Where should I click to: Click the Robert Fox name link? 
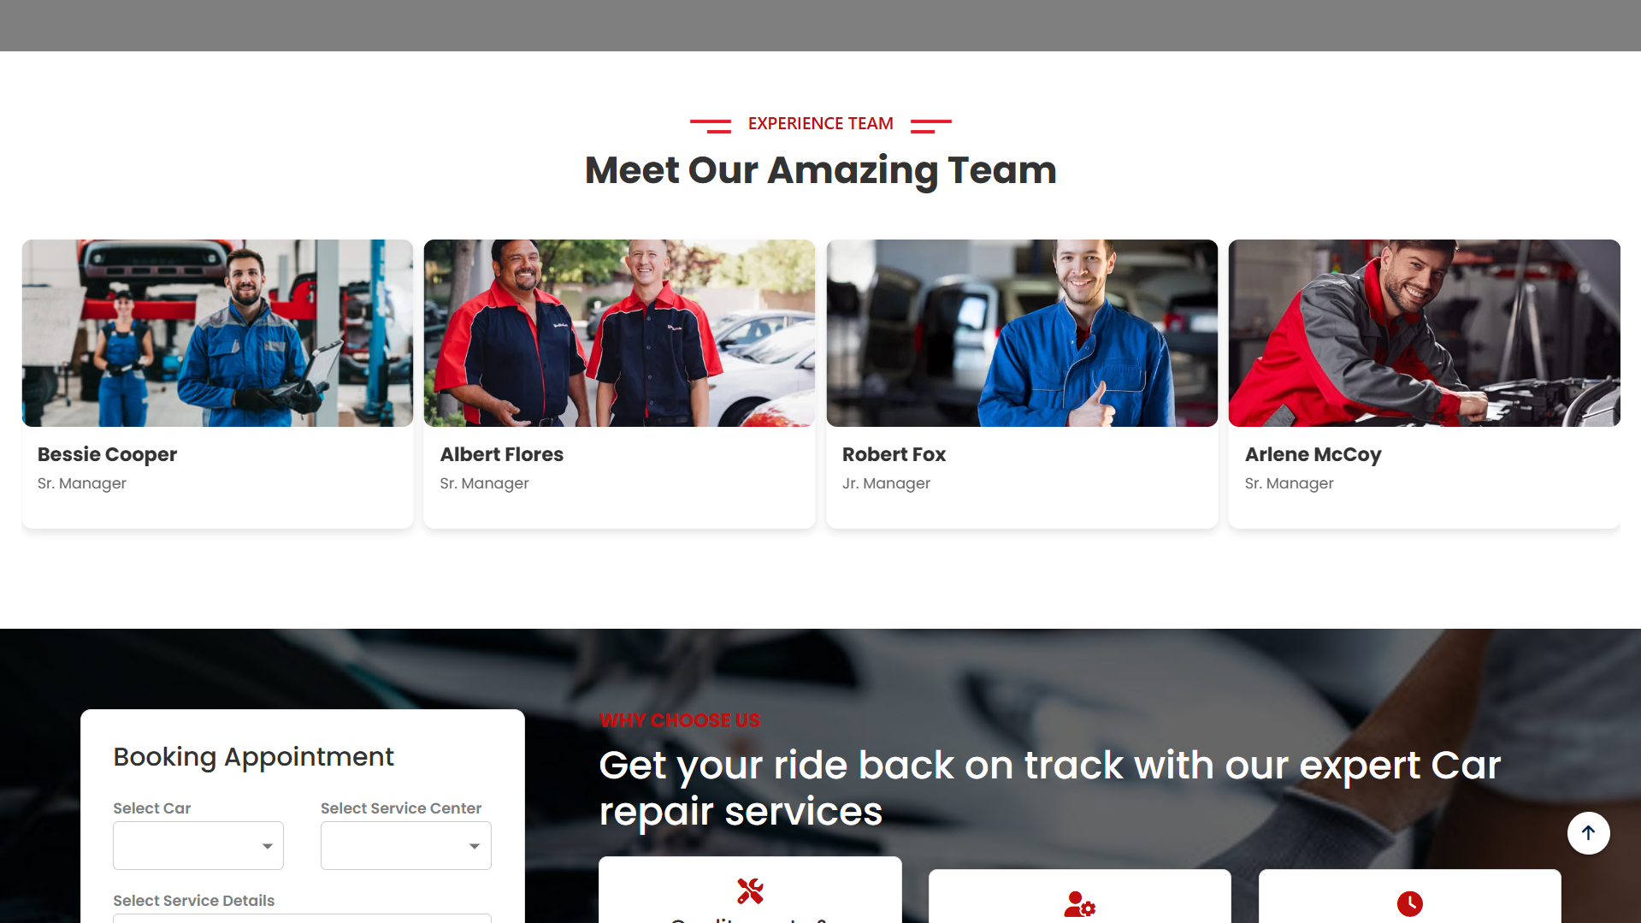click(x=894, y=454)
